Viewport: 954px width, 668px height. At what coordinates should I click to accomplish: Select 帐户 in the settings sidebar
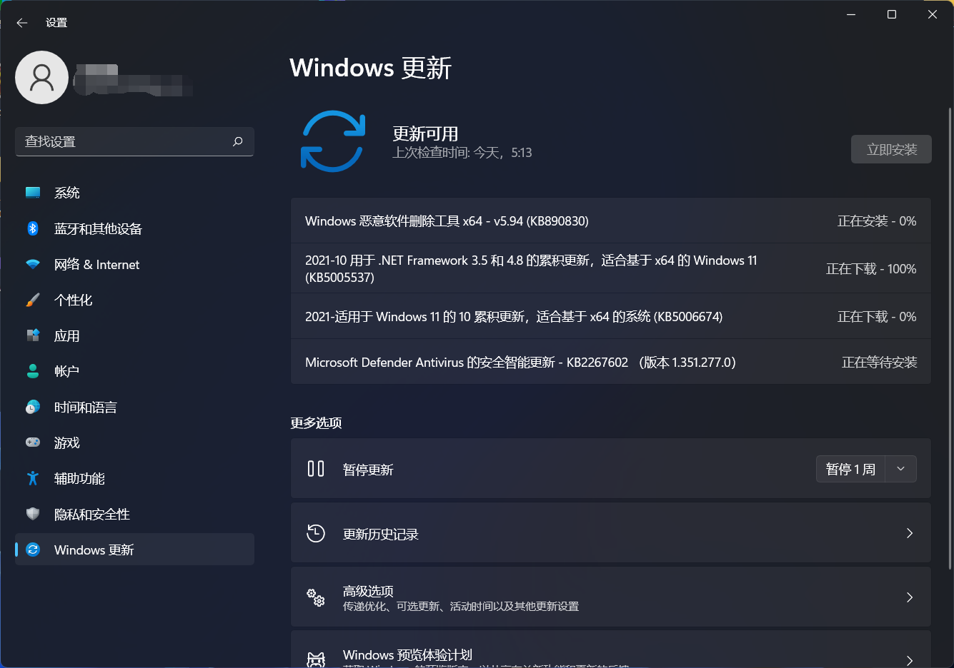coord(67,371)
